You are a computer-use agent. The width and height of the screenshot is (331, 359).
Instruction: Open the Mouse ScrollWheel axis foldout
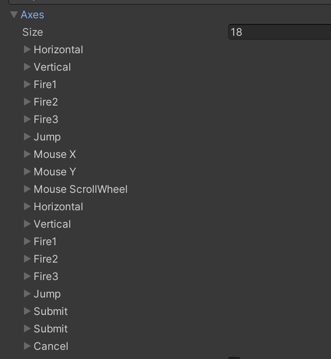tap(27, 189)
